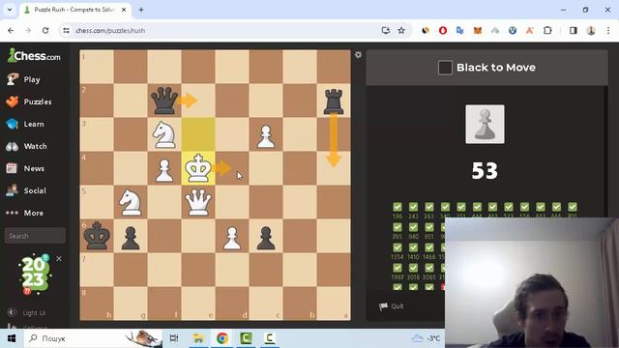
Task: Click the highlighted e3 square
Action: [x=198, y=134]
